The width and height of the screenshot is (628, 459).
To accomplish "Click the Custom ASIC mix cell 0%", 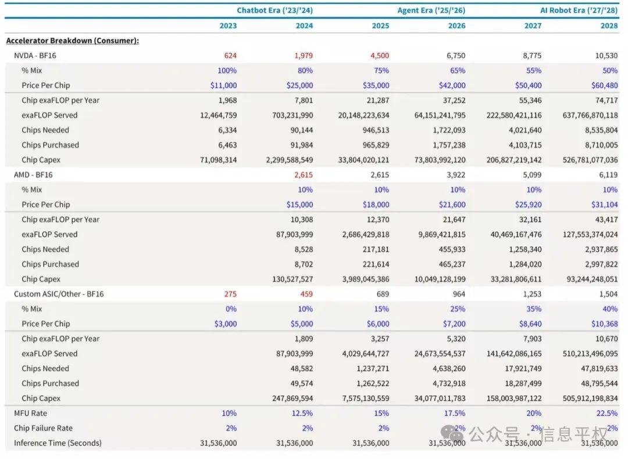I will pos(231,309).
